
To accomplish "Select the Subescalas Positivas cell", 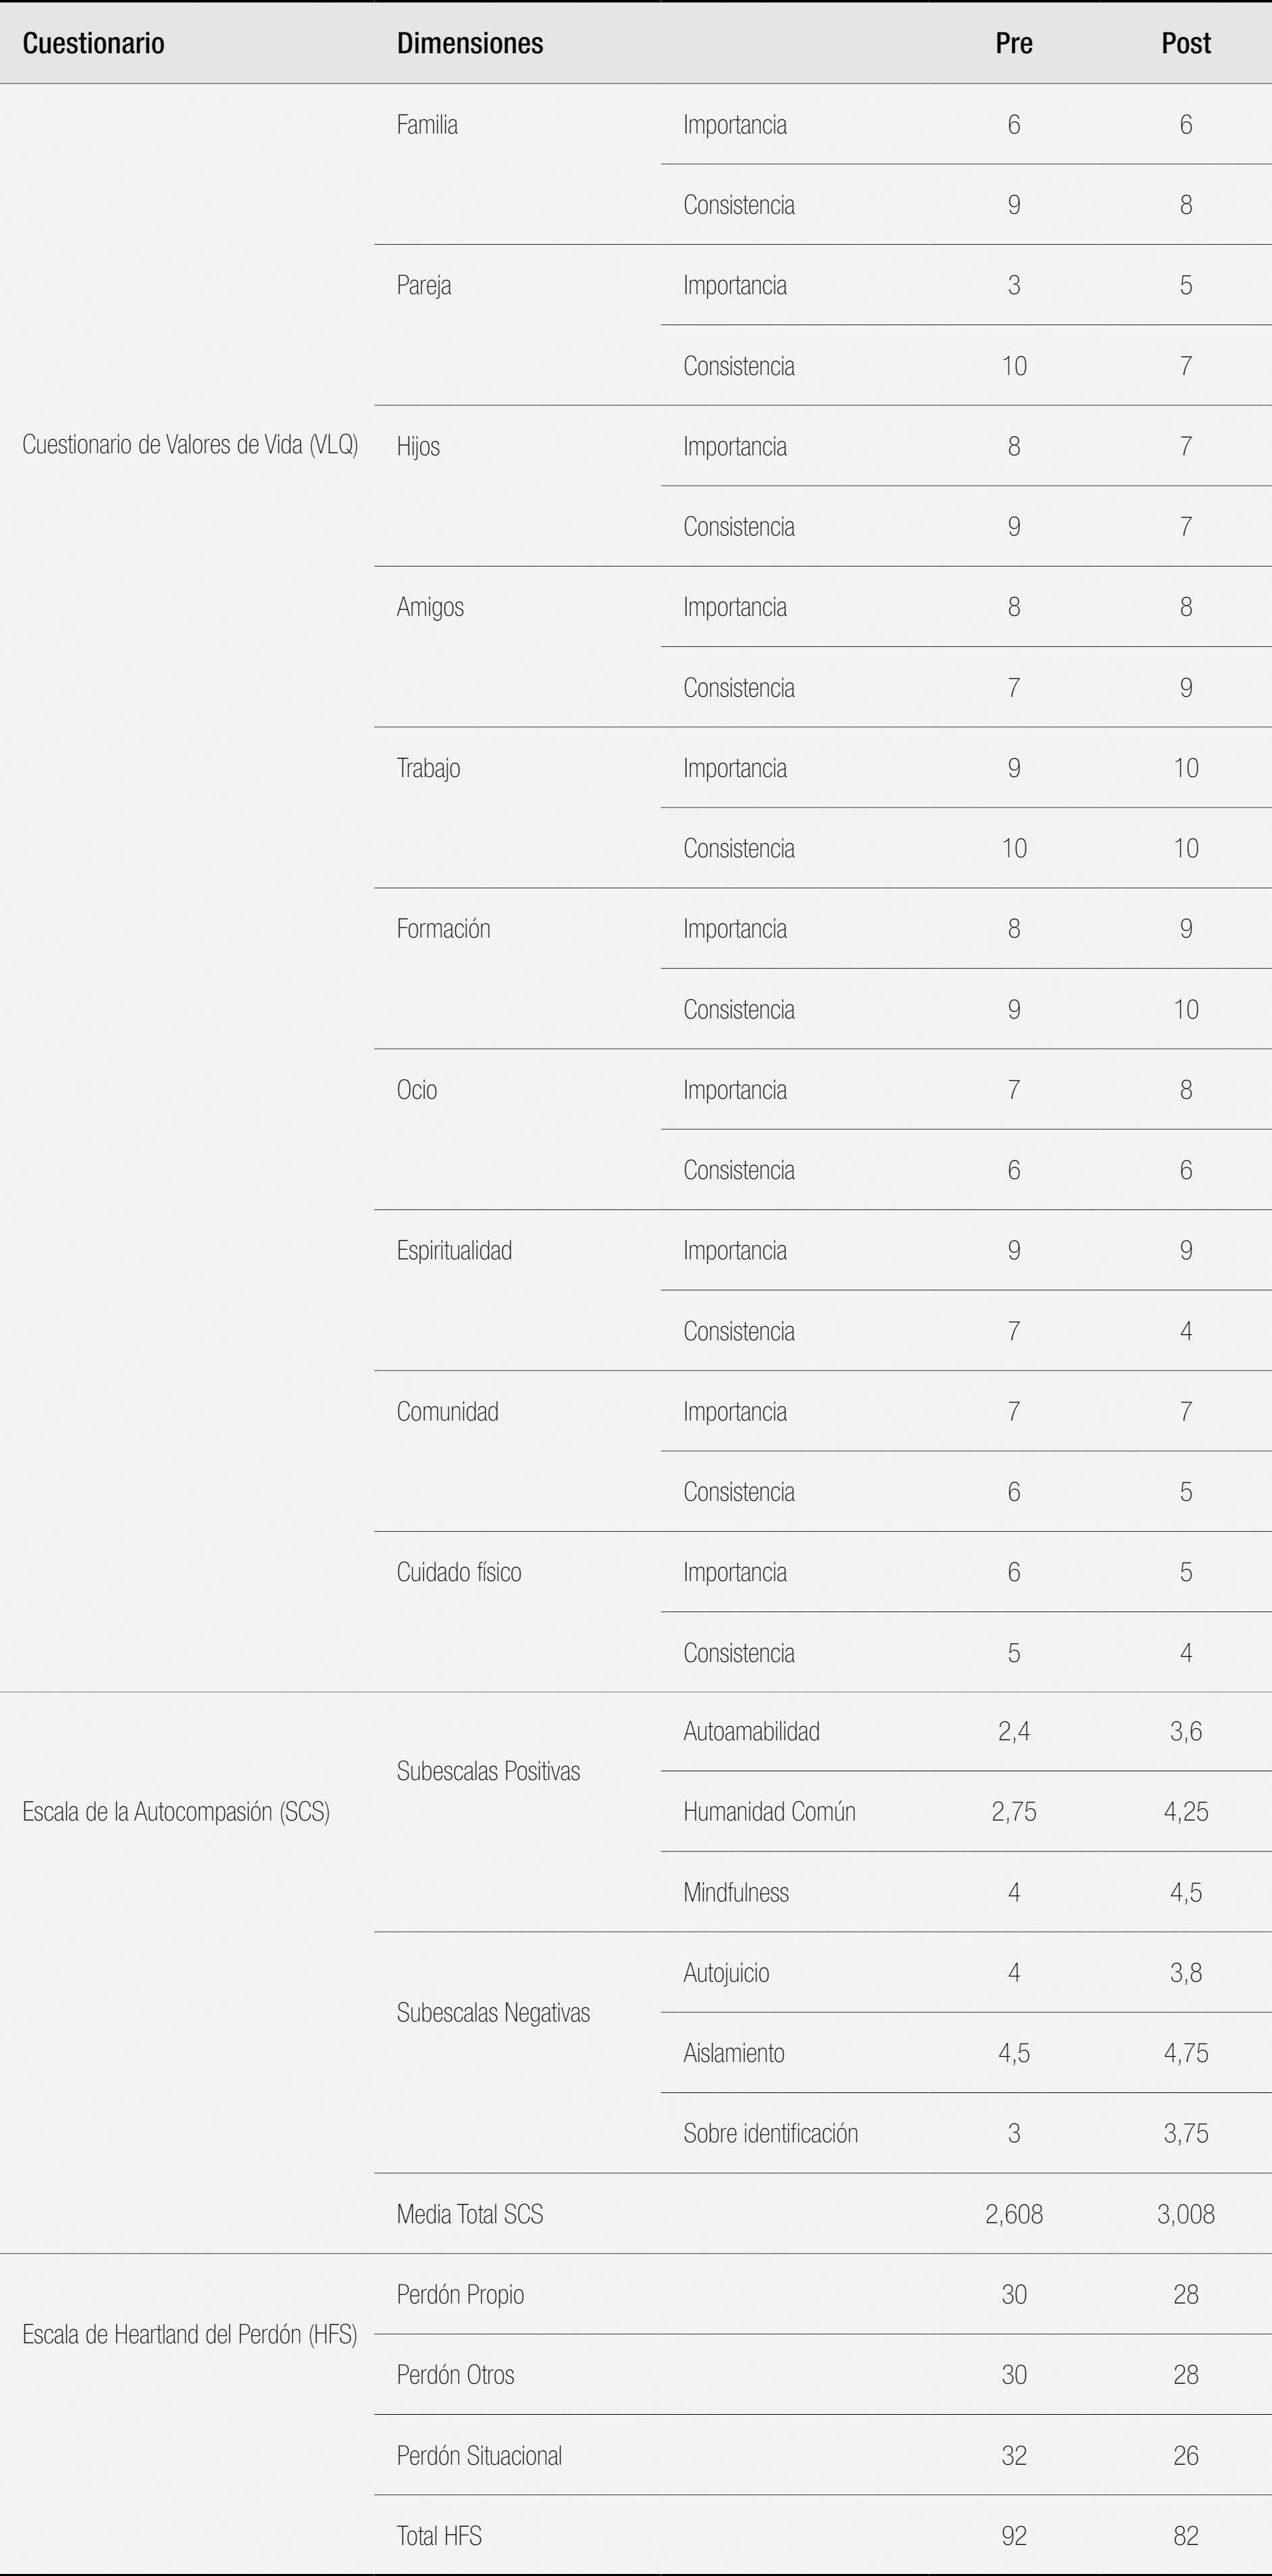I will click(x=489, y=1771).
